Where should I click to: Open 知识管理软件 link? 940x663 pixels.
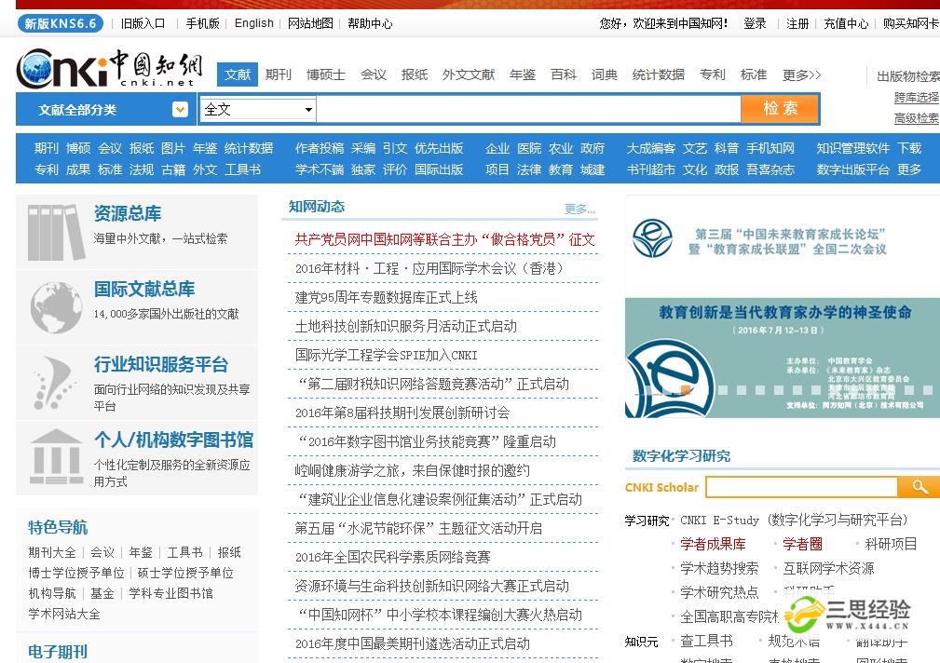tap(853, 148)
